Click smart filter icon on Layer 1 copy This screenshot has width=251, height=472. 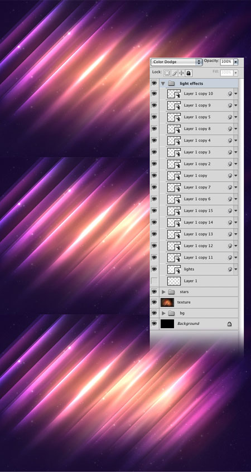point(230,176)
